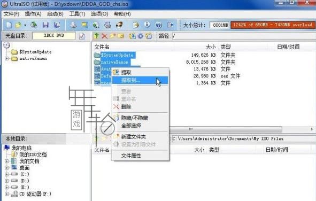Viewport: 316px width, 201px height.
Task: Click the Make CD/DVD image icon
Action: [x=73, y=25]
